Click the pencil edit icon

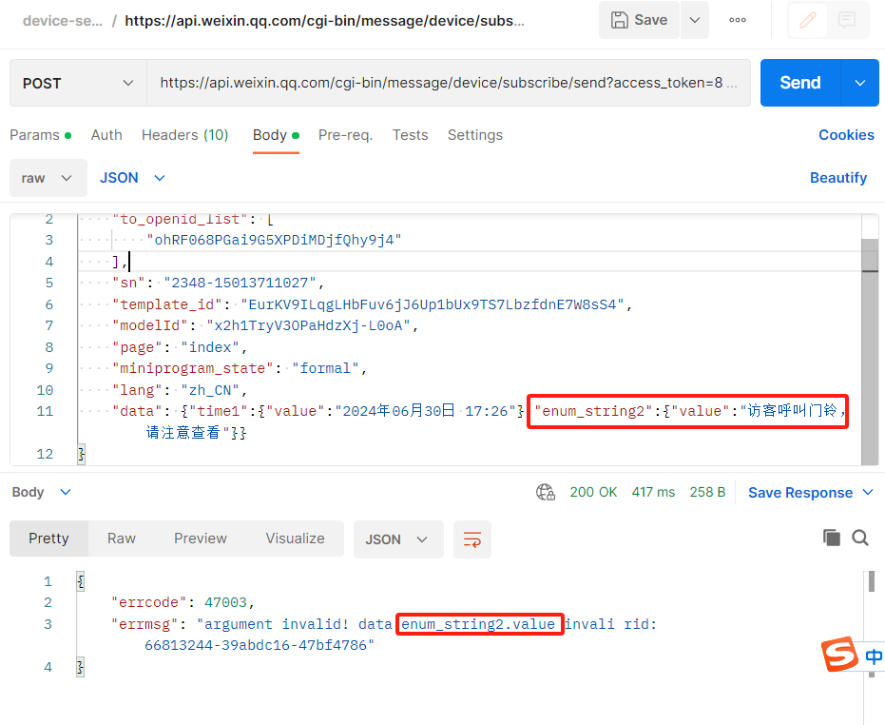click(808, 20)
